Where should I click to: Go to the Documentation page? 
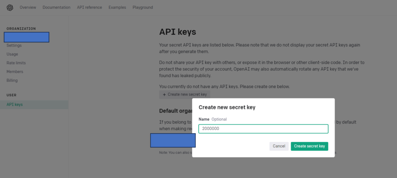(x=56, y=8)
